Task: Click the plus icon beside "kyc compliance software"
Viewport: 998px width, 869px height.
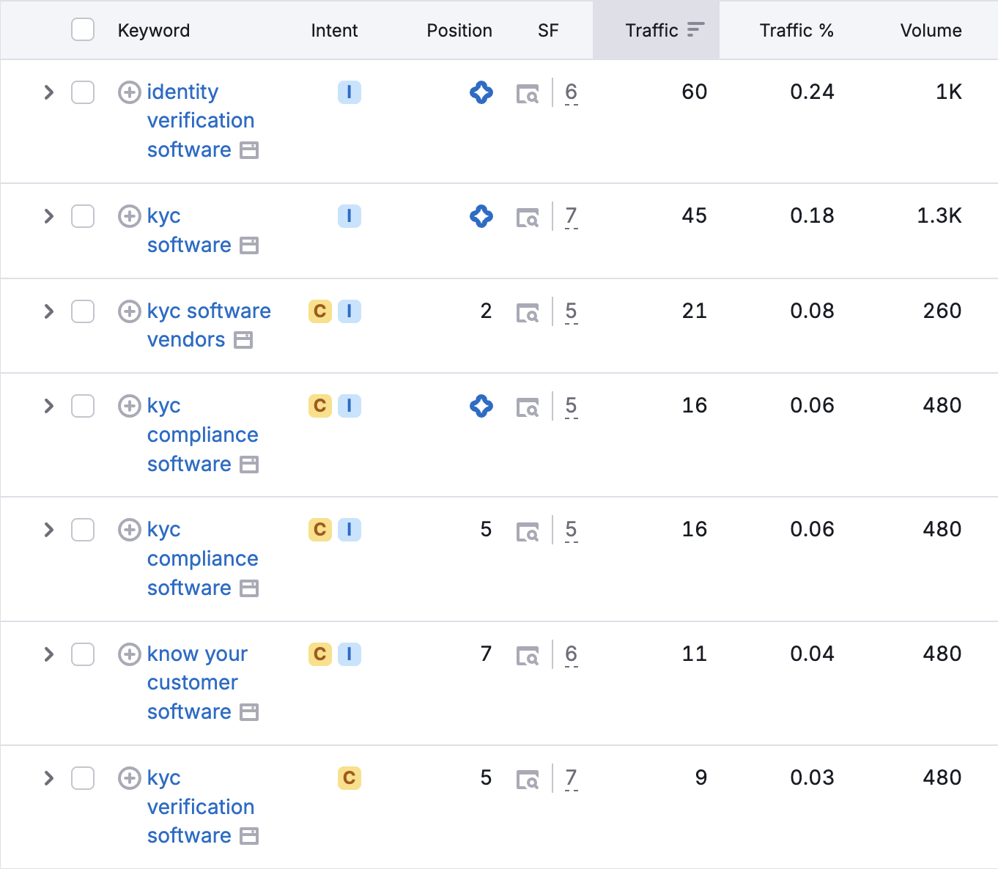Action: click(x=130, y=406)
